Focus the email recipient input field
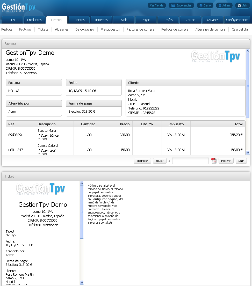Viewport: 252px width, 286px height. coord(190,161)
